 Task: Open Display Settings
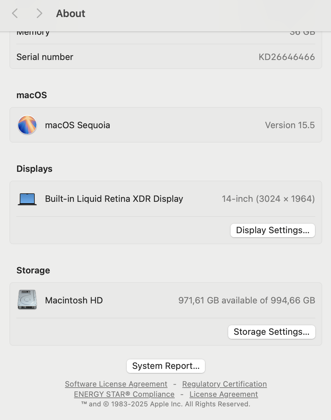click(x=272, y=230)
